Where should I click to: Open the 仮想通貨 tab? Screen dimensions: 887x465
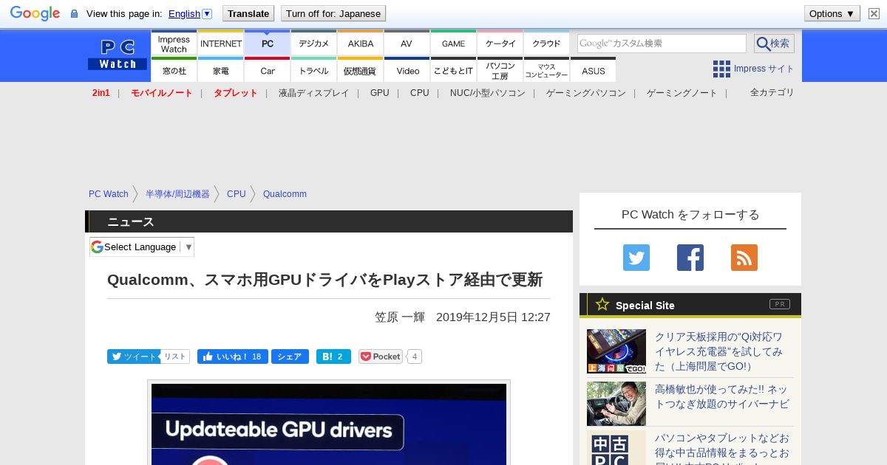pyautogui.click(x=361, y=70)
